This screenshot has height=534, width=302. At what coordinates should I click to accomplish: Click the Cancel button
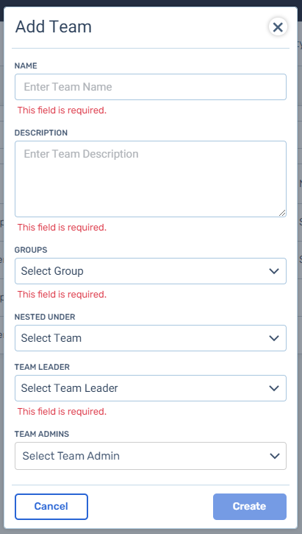click(51, 507)
